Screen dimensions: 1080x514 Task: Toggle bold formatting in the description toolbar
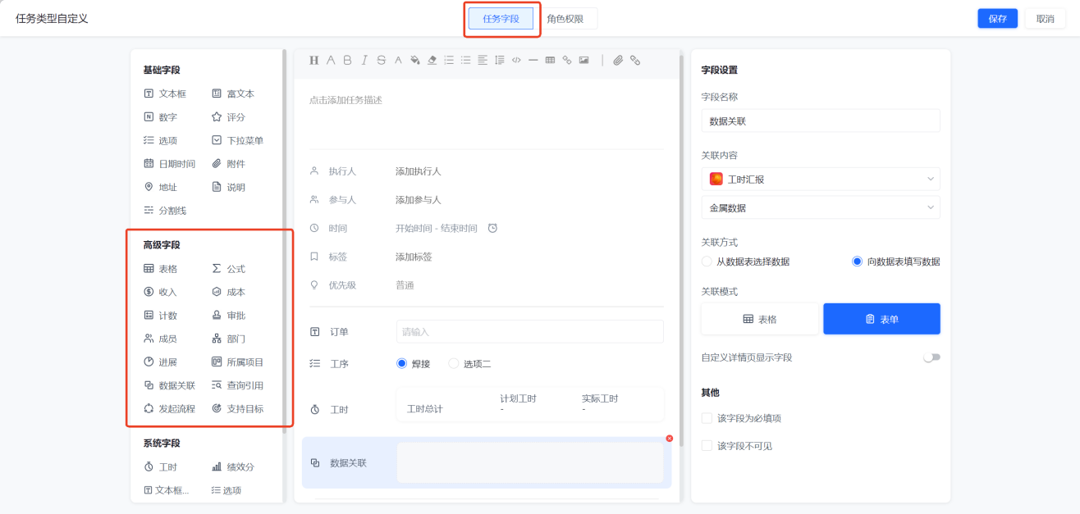point(347,60)
